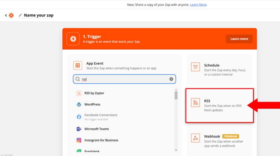Click the Webhook icon in card

(195, 138)
